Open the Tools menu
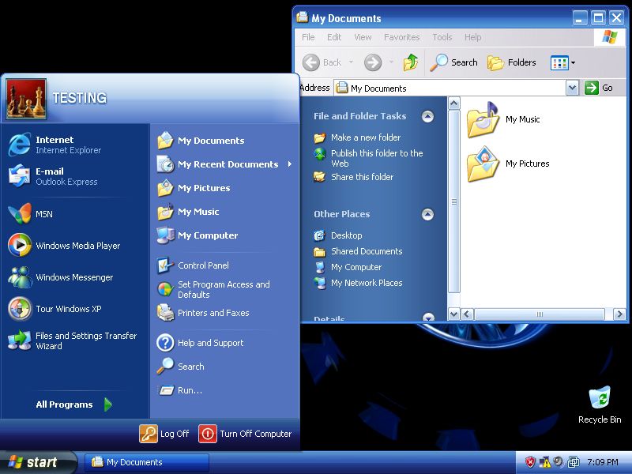 [x=442, y=37]
